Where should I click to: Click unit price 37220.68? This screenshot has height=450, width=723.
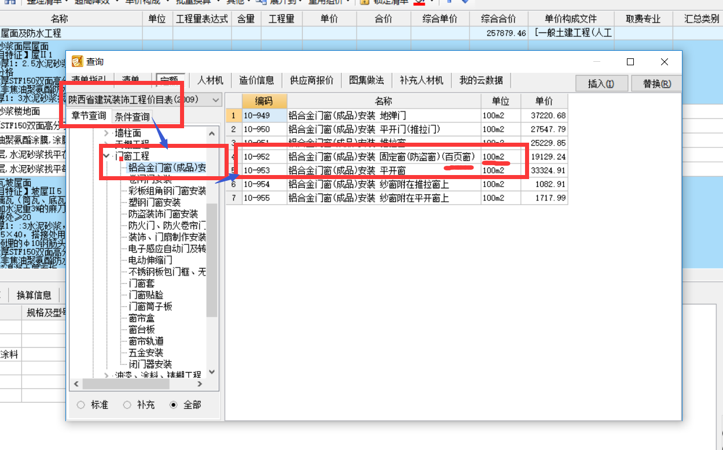544,116
